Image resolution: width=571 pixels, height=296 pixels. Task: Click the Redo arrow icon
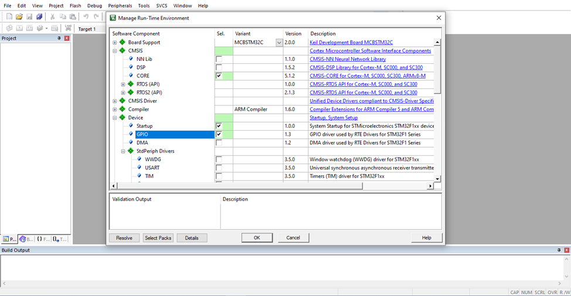click(x=96, y=16)
